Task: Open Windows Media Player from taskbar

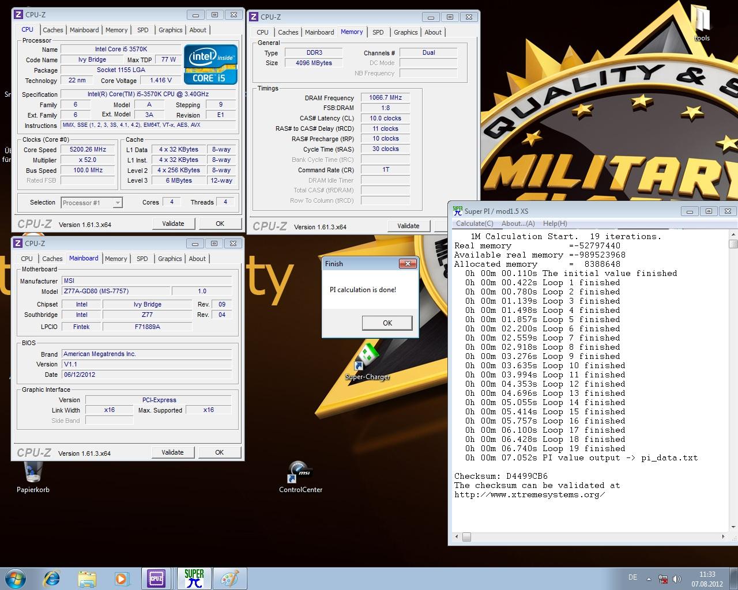Action: coord(122,578)
